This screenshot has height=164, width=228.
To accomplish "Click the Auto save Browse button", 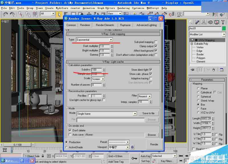I will tap(152, 135).
